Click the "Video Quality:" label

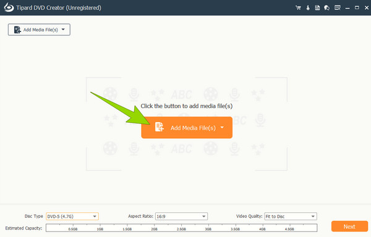click(249, 216)
